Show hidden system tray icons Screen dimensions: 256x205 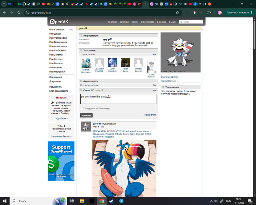[x=211, y=201]
